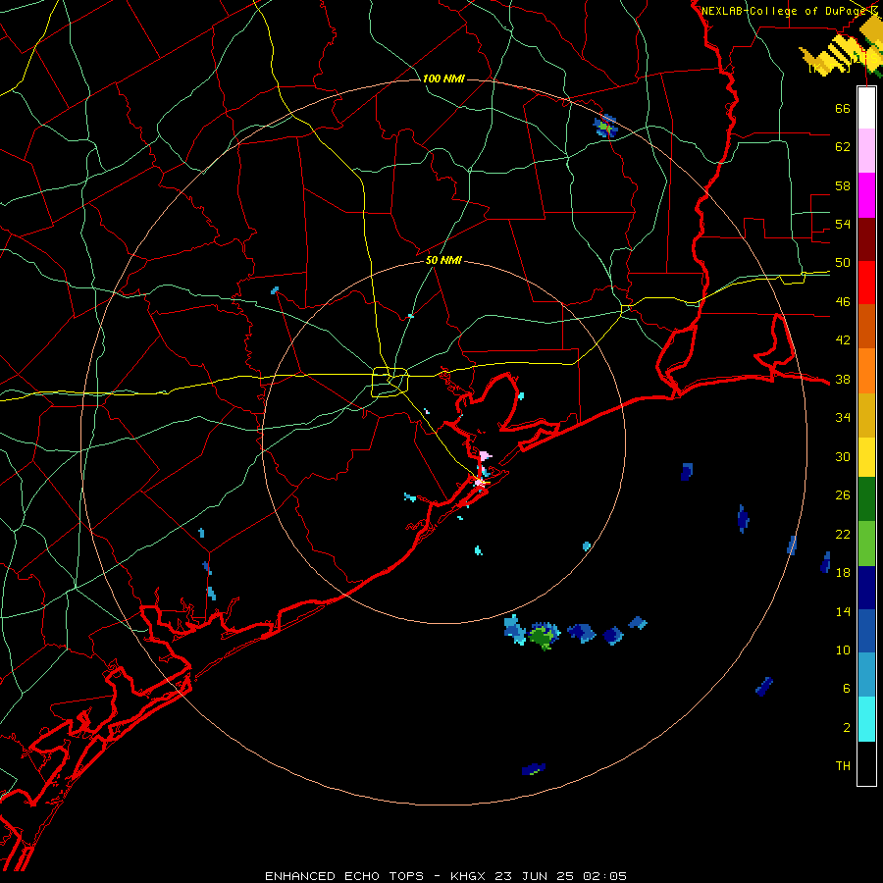Click the 14 scale label

pos(843,611)
